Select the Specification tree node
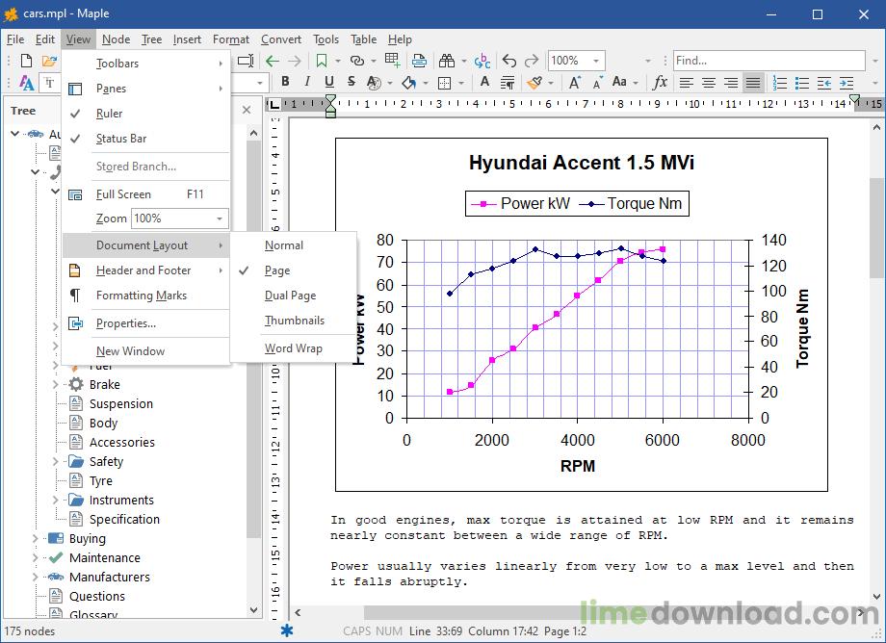 (124, 520)
